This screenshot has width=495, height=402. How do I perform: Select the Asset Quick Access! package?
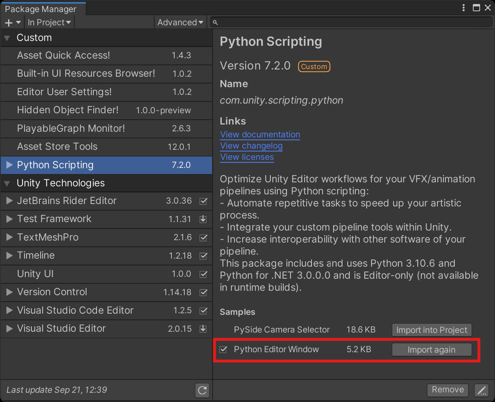click(x=106, y=55)
